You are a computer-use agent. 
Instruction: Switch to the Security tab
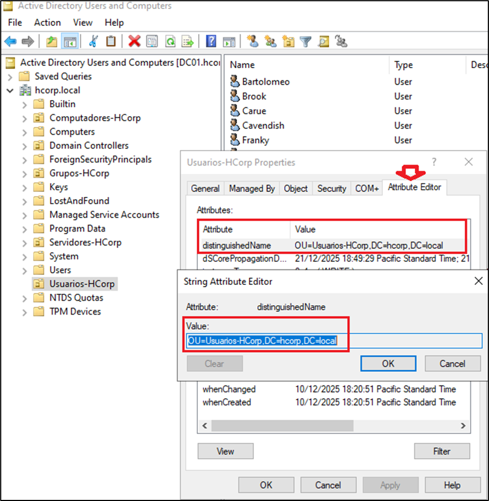point(331,188)
